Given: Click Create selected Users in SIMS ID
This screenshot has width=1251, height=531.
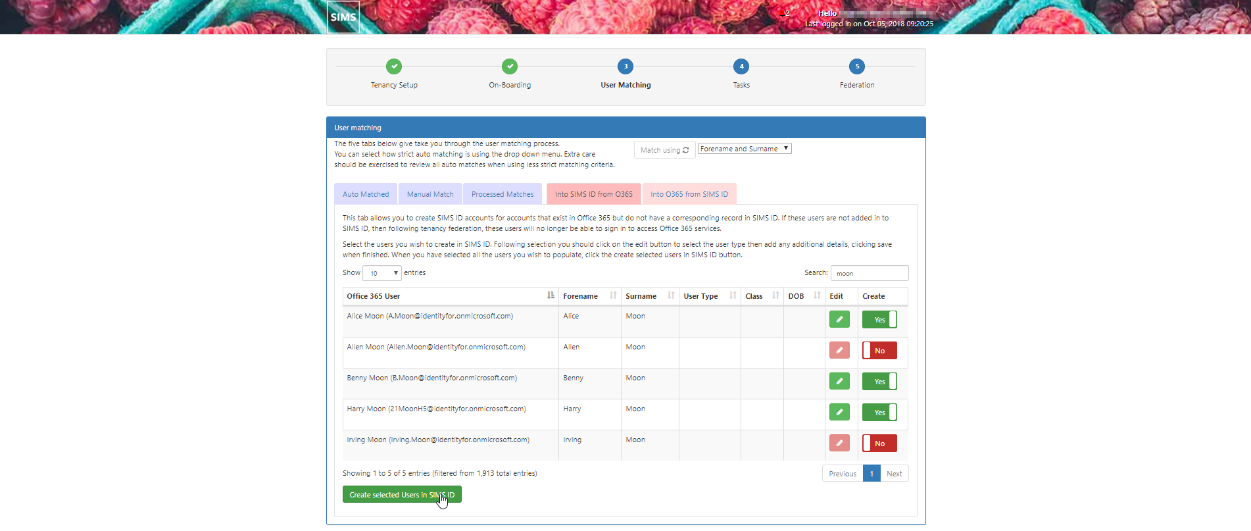Looking at the screenshot, I should [402, 495].
